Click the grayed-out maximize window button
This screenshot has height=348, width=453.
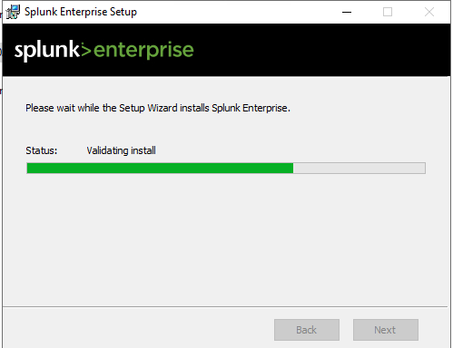coord(388,12)
